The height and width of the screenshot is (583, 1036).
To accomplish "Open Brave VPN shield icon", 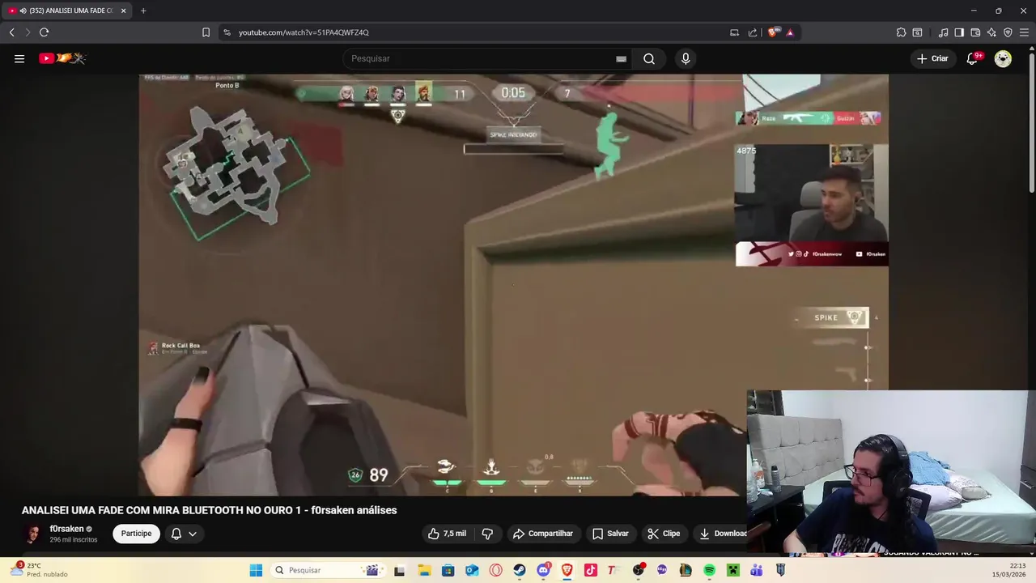I will pyautogui.click(x=1008, y=32).
